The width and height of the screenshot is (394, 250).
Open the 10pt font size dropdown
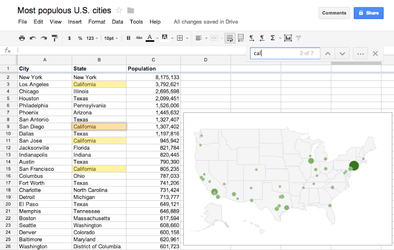coord(110,38)
